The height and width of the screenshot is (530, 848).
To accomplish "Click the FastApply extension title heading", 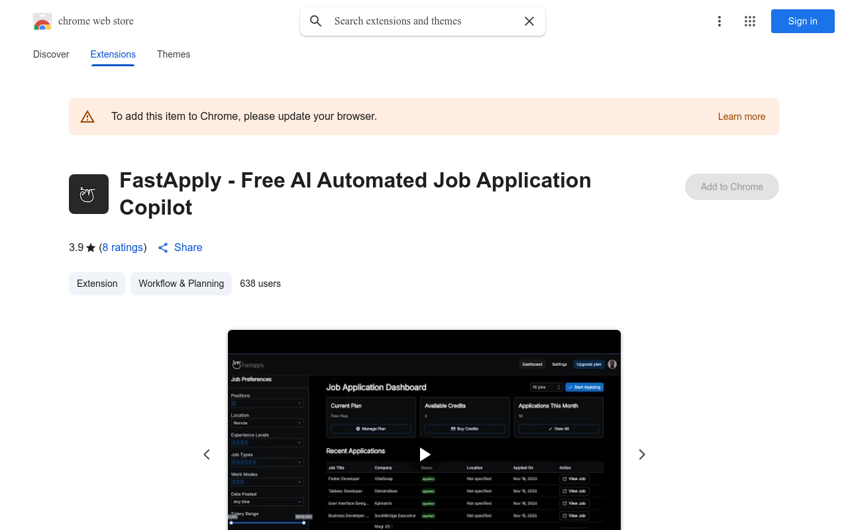I will [355, 193].
